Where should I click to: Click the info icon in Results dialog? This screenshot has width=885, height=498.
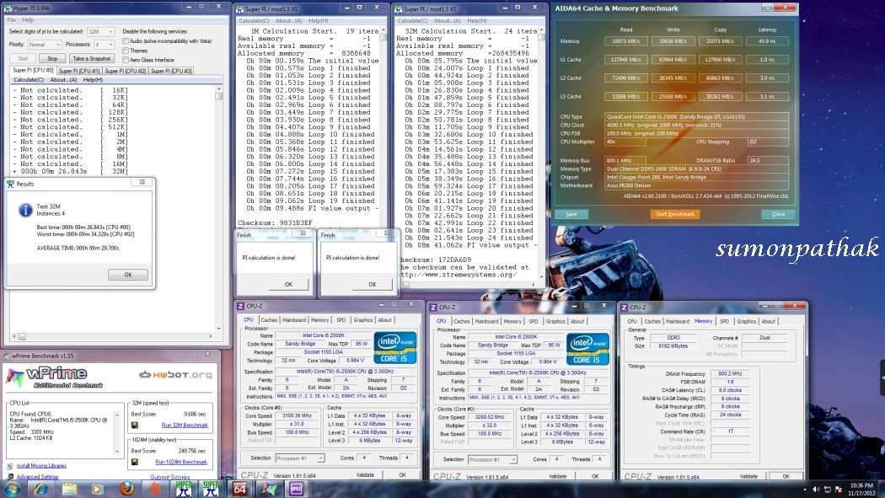coord(25,210)
